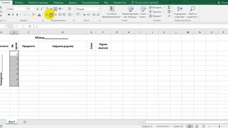Switch to Page Break Preview icon
This screenshot has height=128, width=228.
point(204,127)
